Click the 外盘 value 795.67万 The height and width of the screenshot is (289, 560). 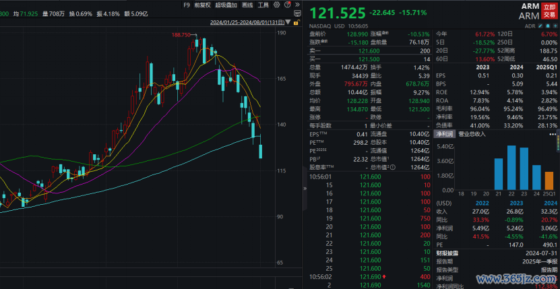tap(356, 84)
